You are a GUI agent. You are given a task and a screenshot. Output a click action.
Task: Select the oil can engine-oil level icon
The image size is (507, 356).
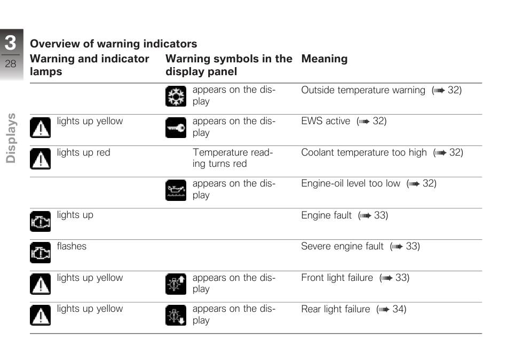click(176, 190)
